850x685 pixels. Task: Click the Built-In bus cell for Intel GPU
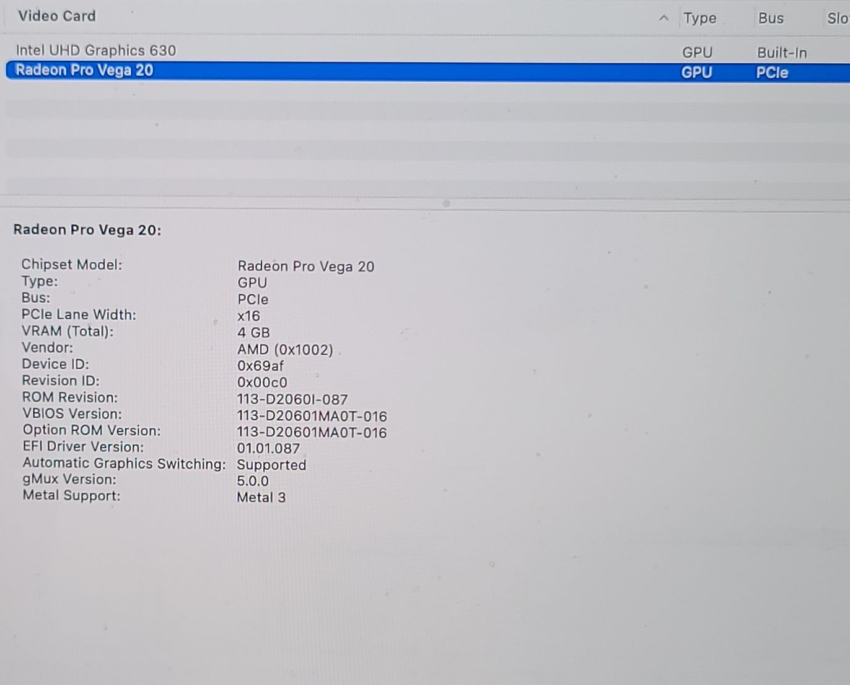point(782,53)
